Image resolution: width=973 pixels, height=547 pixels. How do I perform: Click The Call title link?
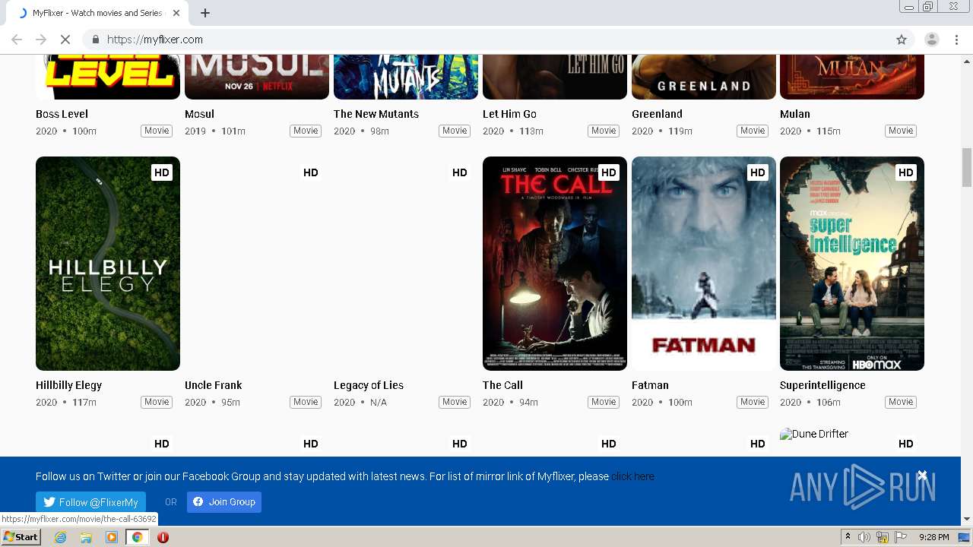pyautogui.click(x=502, y=385)
